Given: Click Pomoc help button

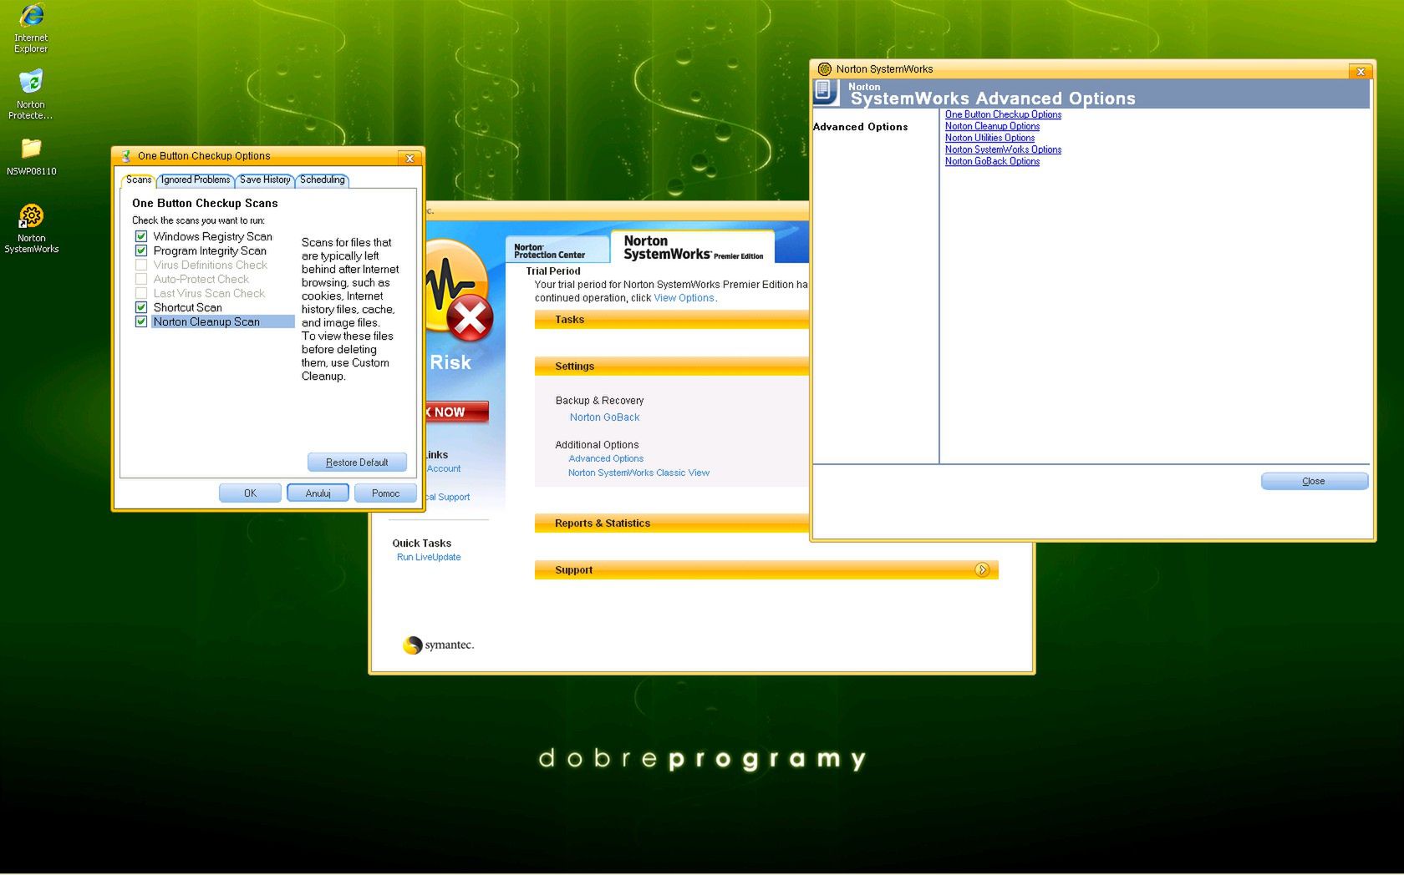Looking at the screenshot, I should pos(385,493).
